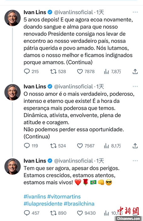
Task: Open the #ivanlins hashtag
Action: (x=35, y=197)
